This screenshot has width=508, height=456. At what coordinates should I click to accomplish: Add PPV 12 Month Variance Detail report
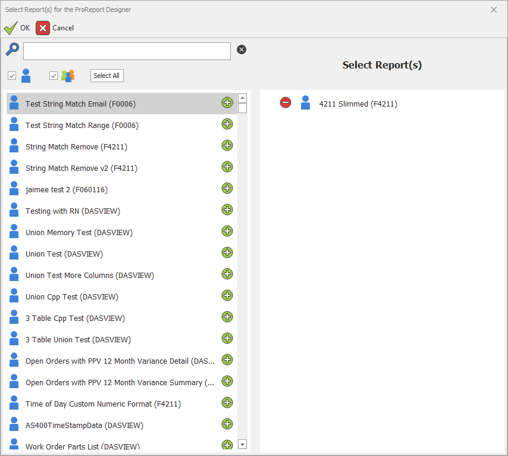pyautogui.click(x=227, y=360)
